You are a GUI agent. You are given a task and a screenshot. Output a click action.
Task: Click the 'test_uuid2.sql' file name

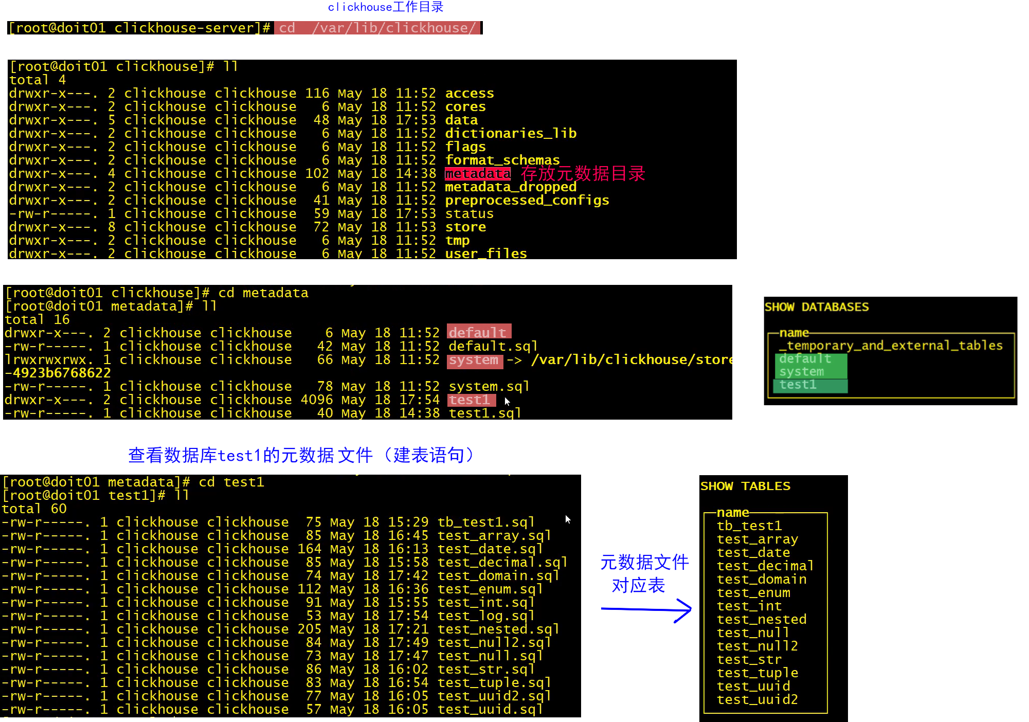pos(494,696)
